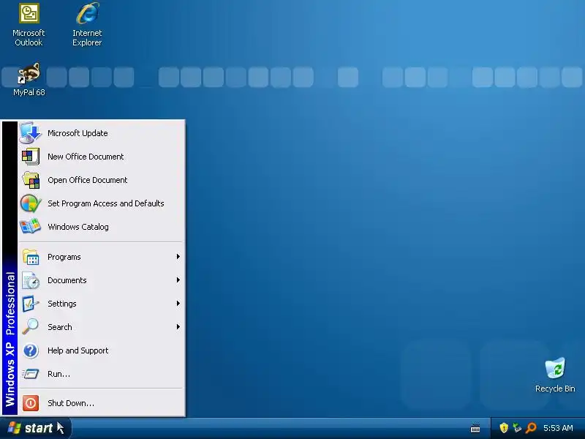Click the security shield tray icon
This screenshot has width=585, height=439.
(x=504, y=428)
